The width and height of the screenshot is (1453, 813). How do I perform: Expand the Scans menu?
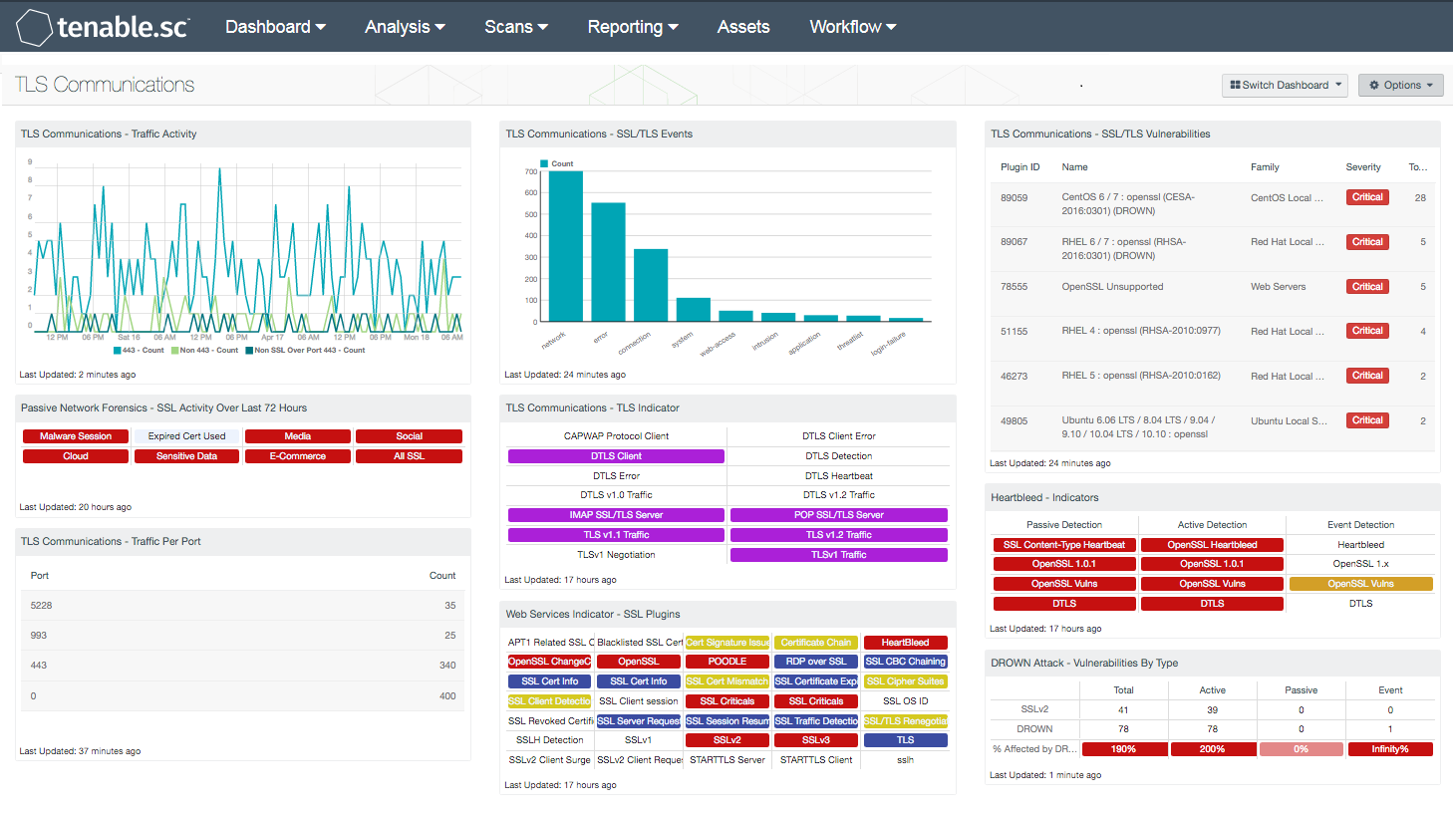coord(516,27)
